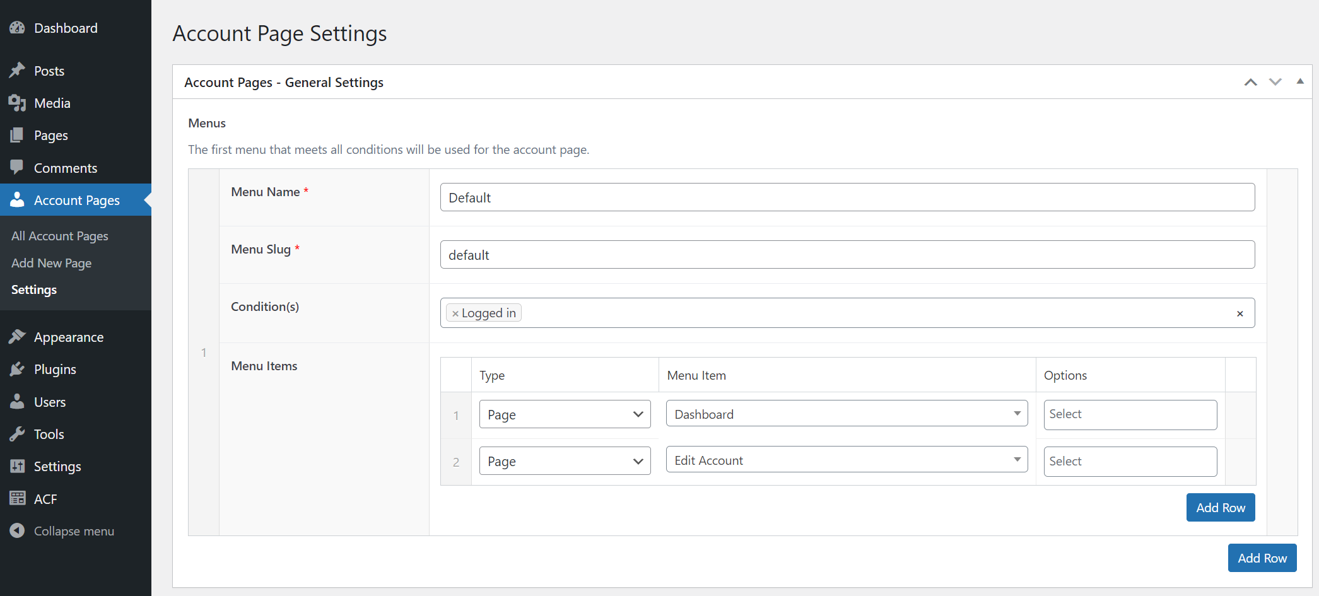Click the Posts pushpin icon

click(x=17, y=71)
